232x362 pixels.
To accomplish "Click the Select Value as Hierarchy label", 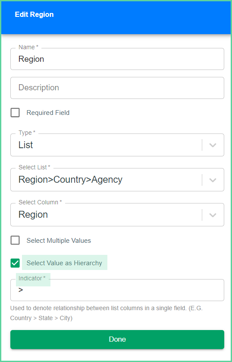I will pos(64,263).
